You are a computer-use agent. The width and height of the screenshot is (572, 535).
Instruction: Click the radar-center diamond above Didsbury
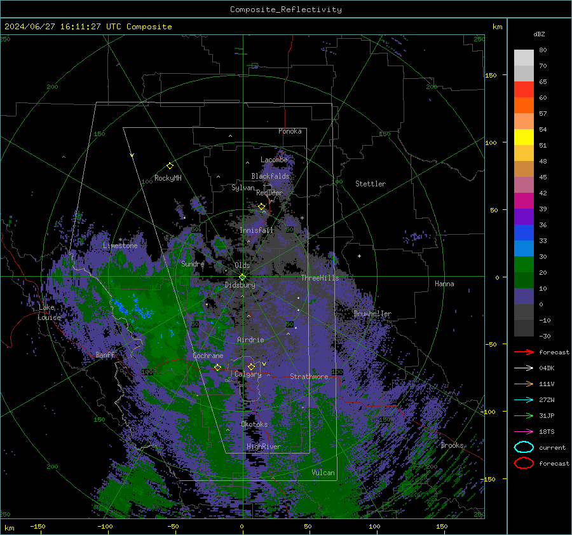pos(243,277)
